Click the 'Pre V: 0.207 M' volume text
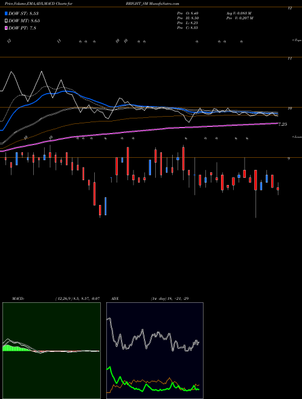The image size is (302, 399). click(x=239, y=18)
